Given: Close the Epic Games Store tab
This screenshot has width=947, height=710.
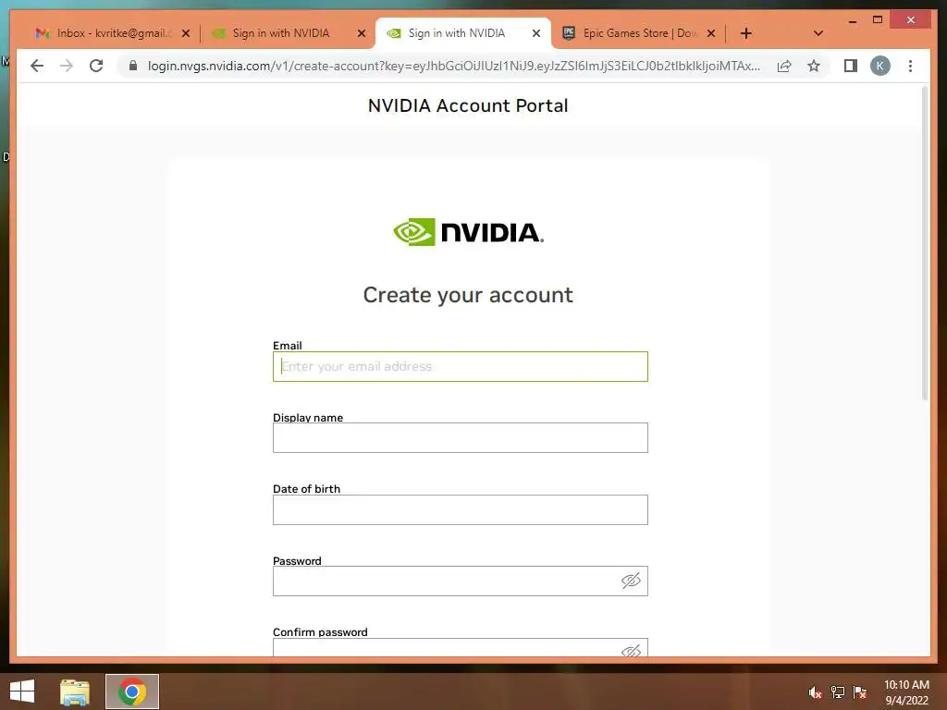Looking at the screenshot, I should (711, 33).
